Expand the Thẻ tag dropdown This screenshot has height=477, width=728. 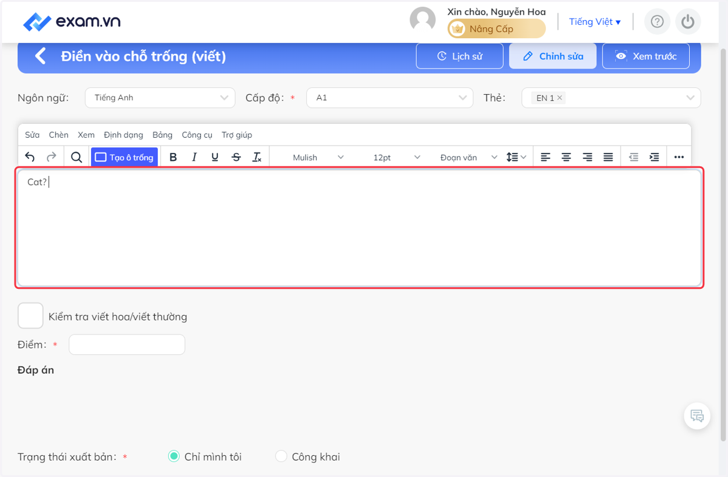pyautogui.click(x=690, y=98)
